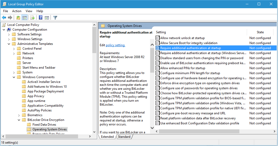Click the Back arrow toolbar icon
Screen dimensions: 278x146
4,17
